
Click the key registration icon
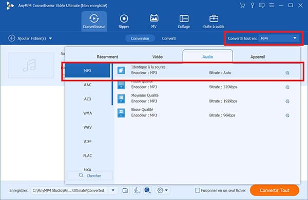pyautogui.click(x=252, y=5)
